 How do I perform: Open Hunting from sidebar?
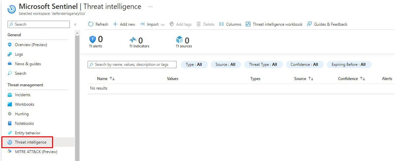22,114
